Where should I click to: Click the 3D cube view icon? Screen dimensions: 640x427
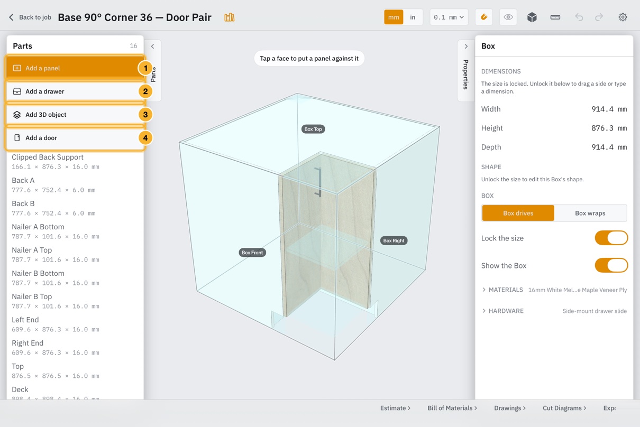coord(532,17)
